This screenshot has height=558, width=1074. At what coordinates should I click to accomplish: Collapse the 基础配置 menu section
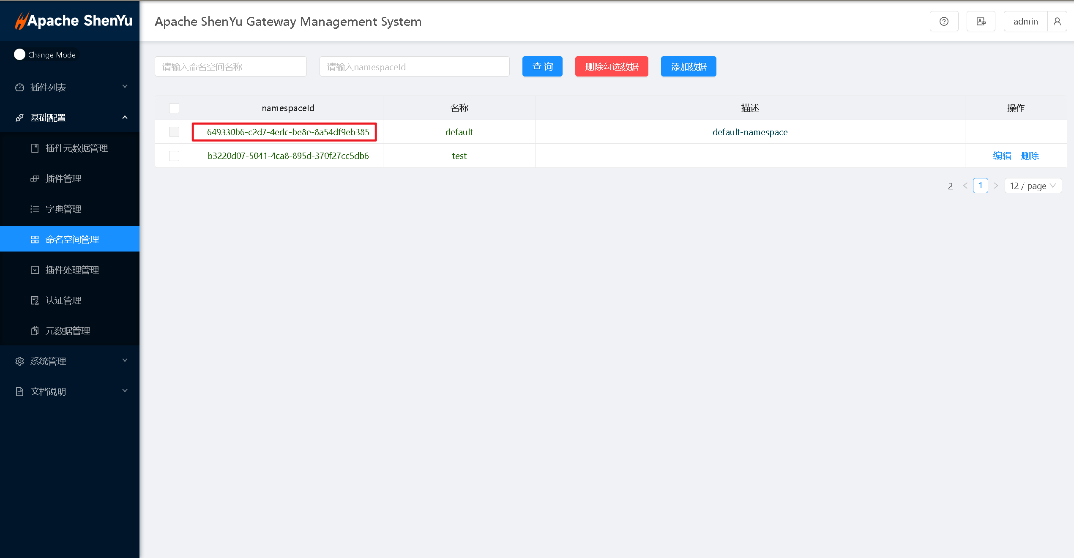[125, 118]
